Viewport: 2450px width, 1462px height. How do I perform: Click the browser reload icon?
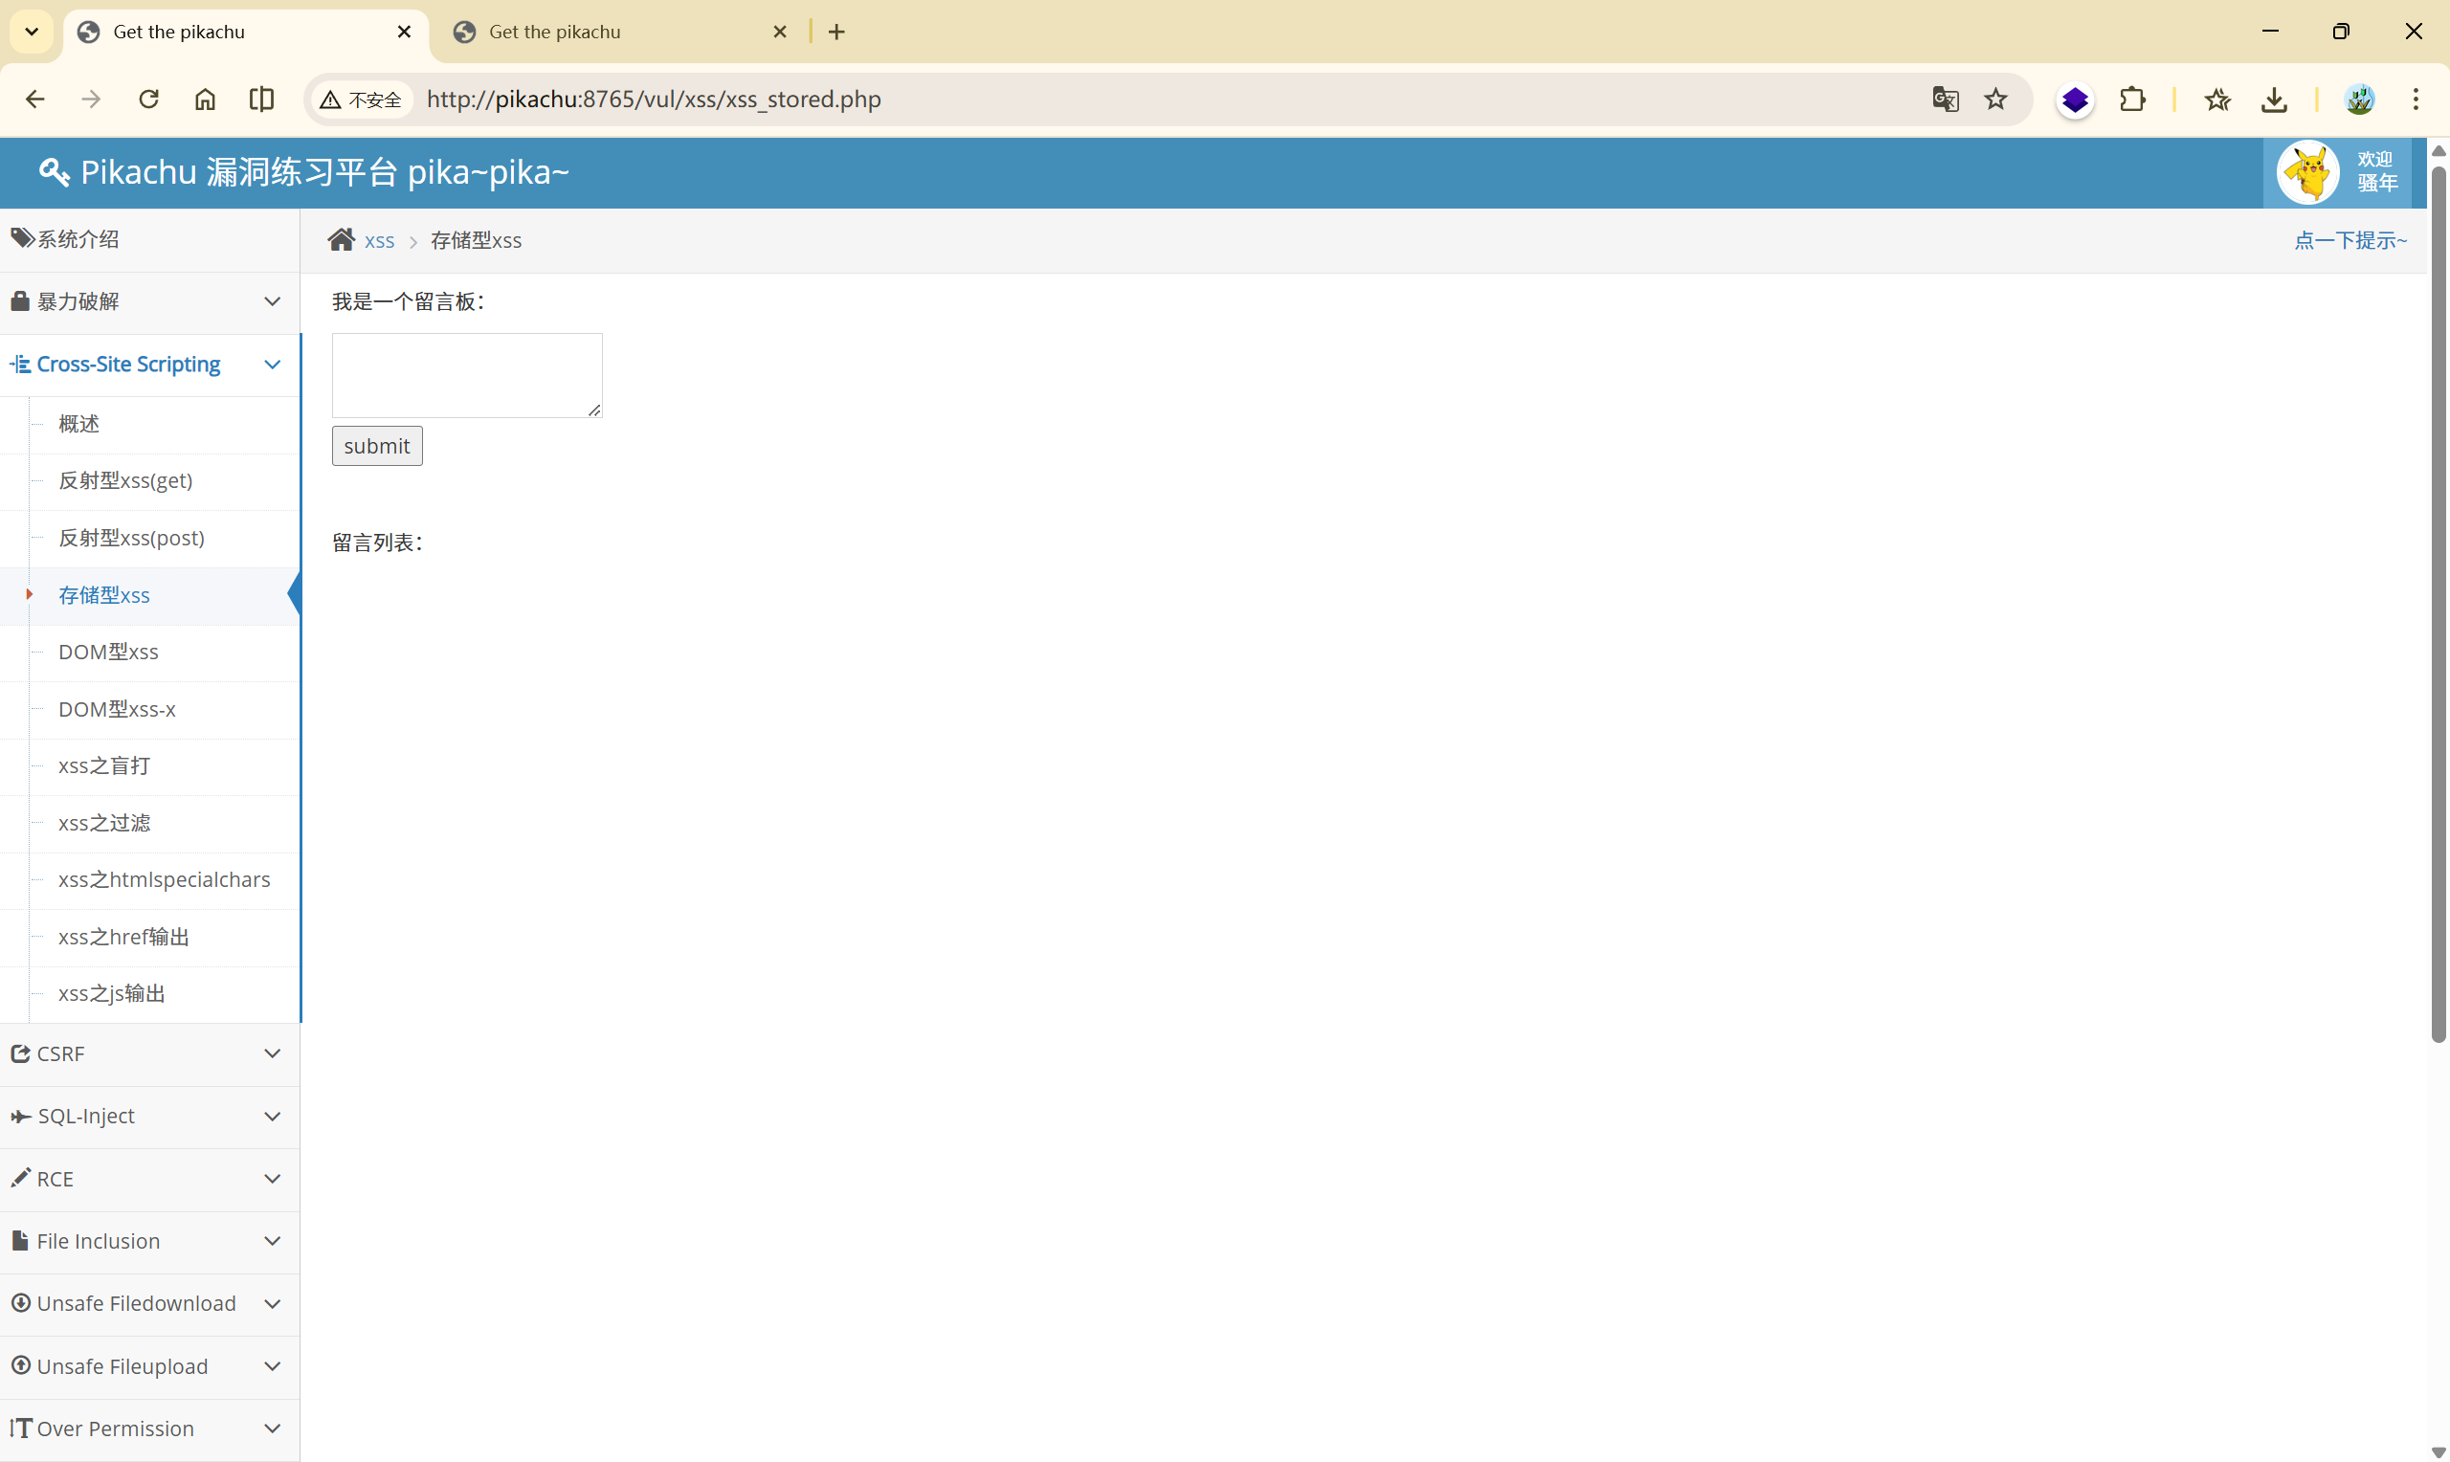(x=148, y=100)
